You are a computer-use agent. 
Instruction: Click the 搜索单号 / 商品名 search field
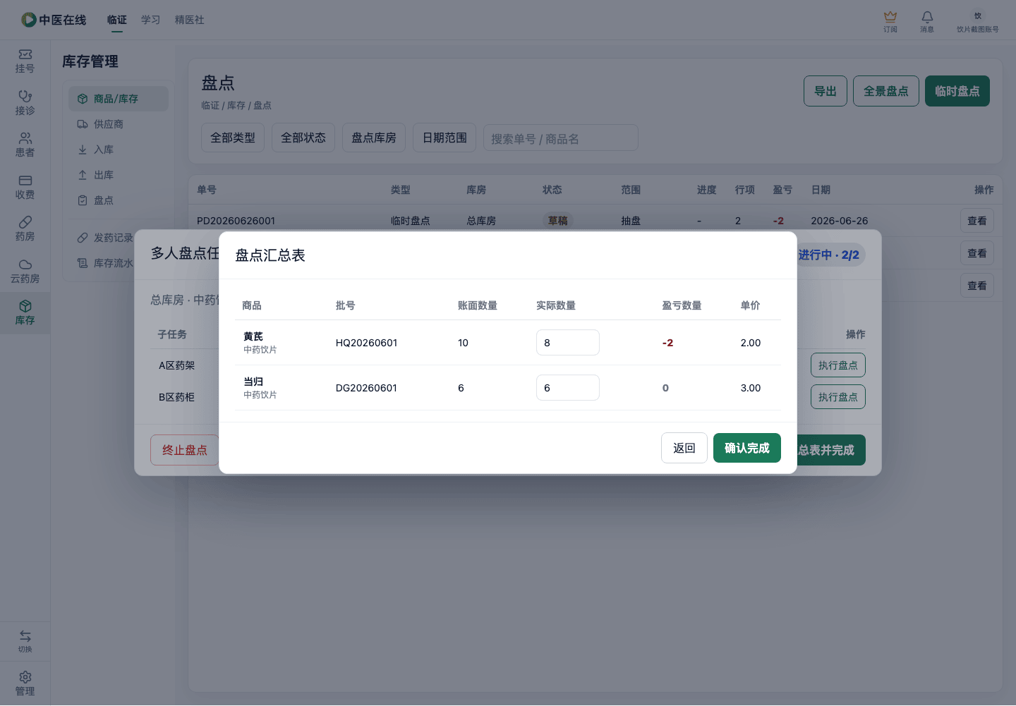point(561,138)
